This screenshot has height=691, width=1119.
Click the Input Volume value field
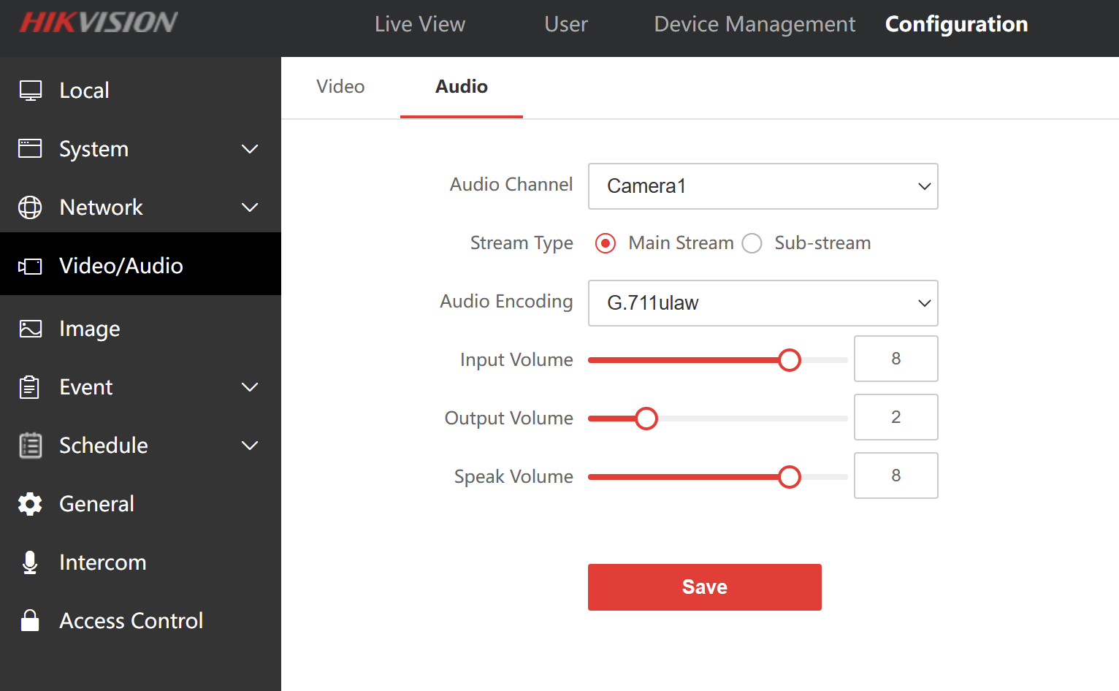click(x=895, y=359)
